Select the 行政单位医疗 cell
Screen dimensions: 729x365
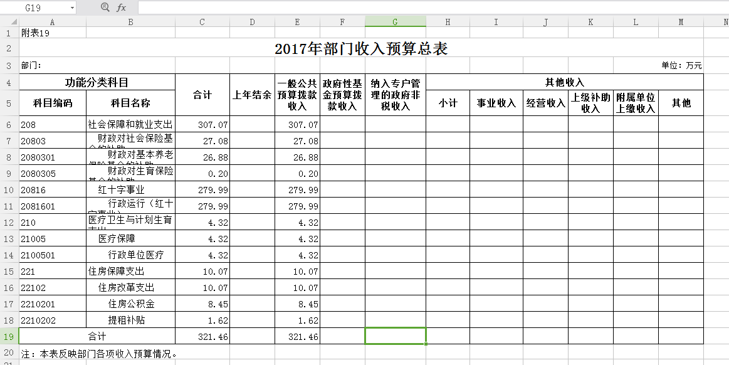coord(130,255)
